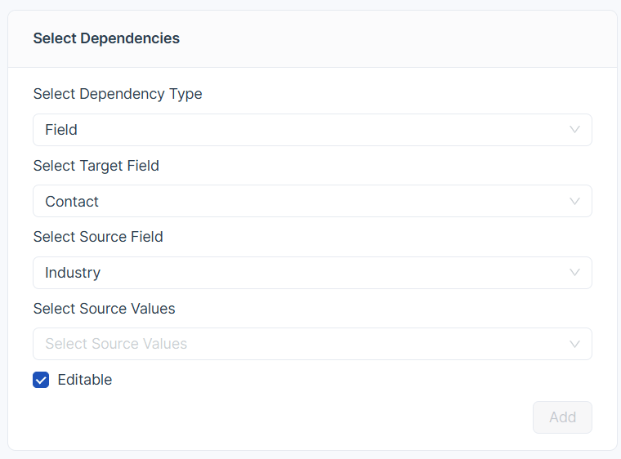
Task: Click the selected "Contact" value text
Action: click(x=72, y=202)
